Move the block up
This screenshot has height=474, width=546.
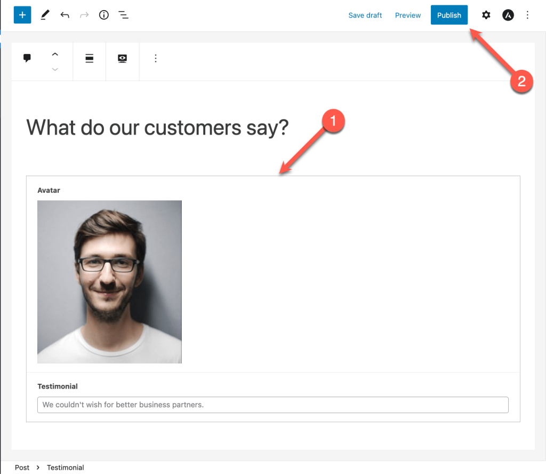point(55,54)
